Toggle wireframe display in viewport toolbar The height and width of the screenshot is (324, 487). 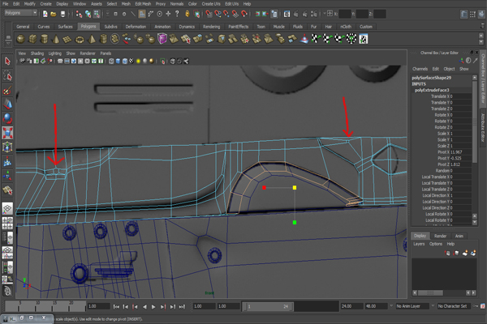[111, 61]
